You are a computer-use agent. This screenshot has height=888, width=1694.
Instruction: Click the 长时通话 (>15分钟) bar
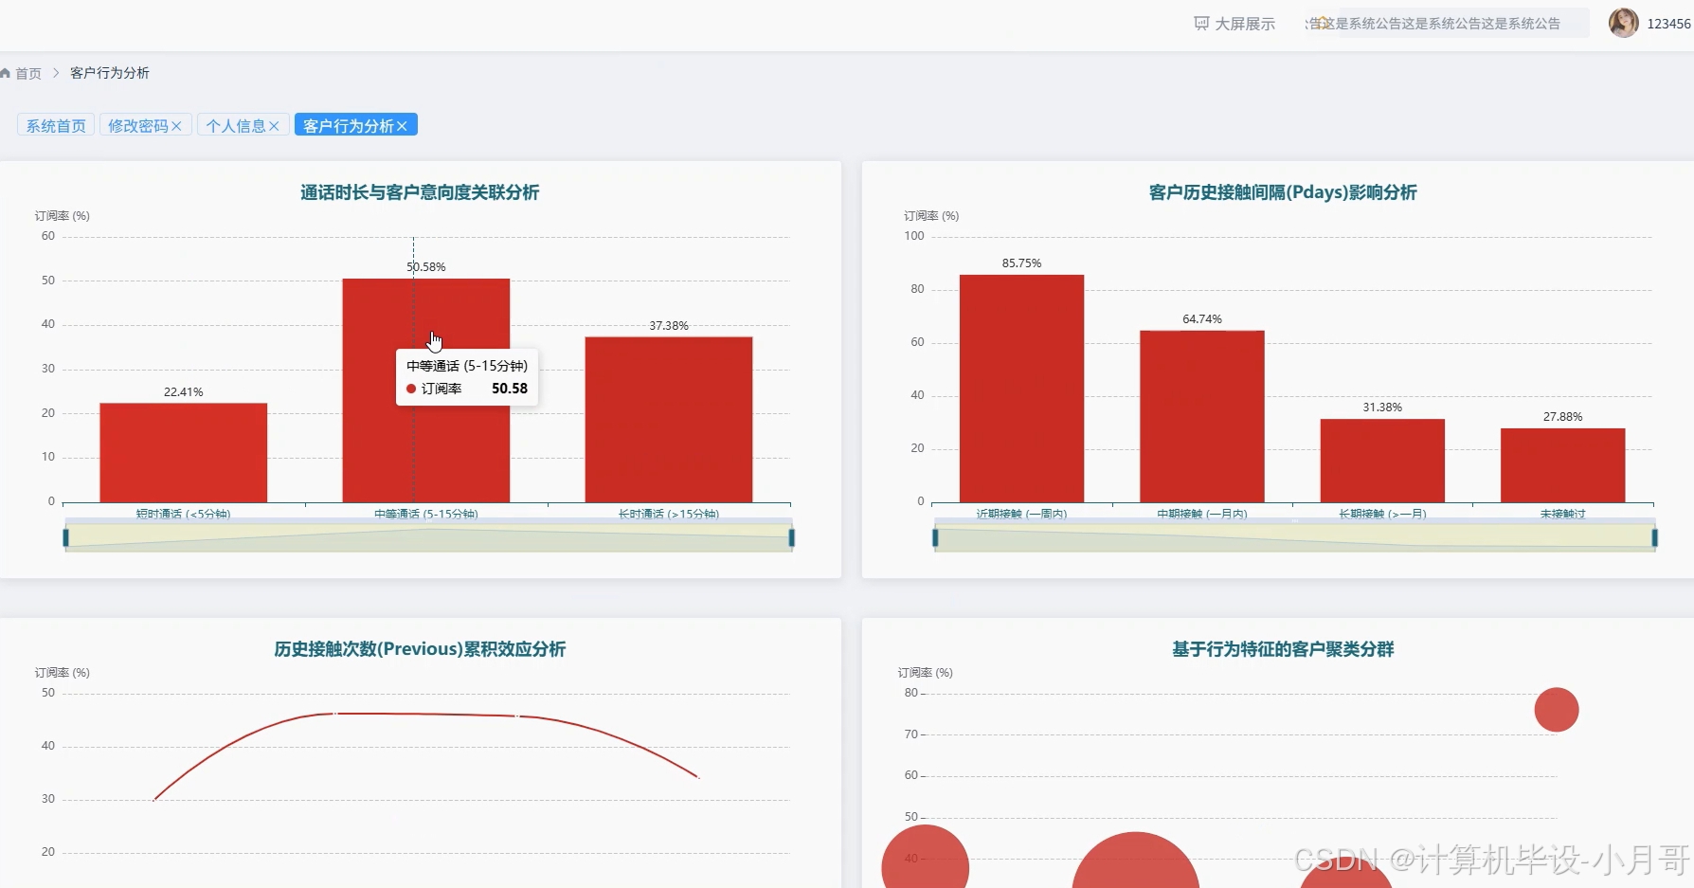point(669,420)
